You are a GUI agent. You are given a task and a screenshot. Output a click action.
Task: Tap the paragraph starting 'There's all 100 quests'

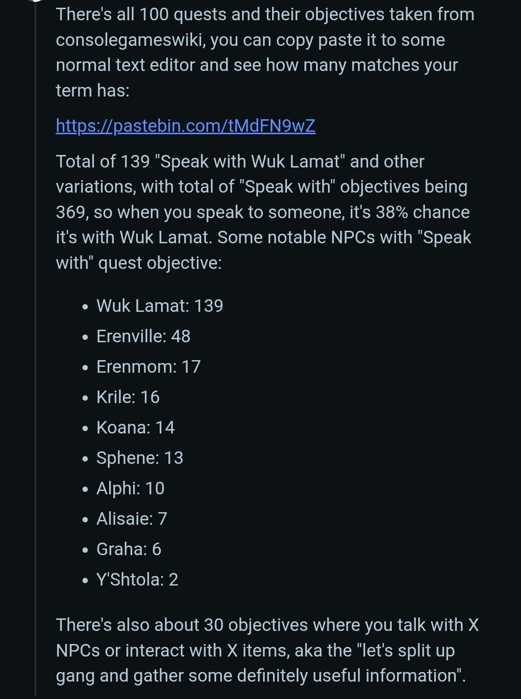[265, 52]
